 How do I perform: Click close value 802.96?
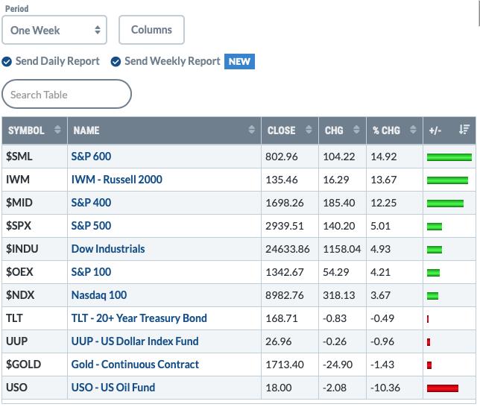pos(281,157)
